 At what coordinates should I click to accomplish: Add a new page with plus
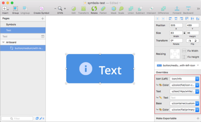click(x=43, y=18)
